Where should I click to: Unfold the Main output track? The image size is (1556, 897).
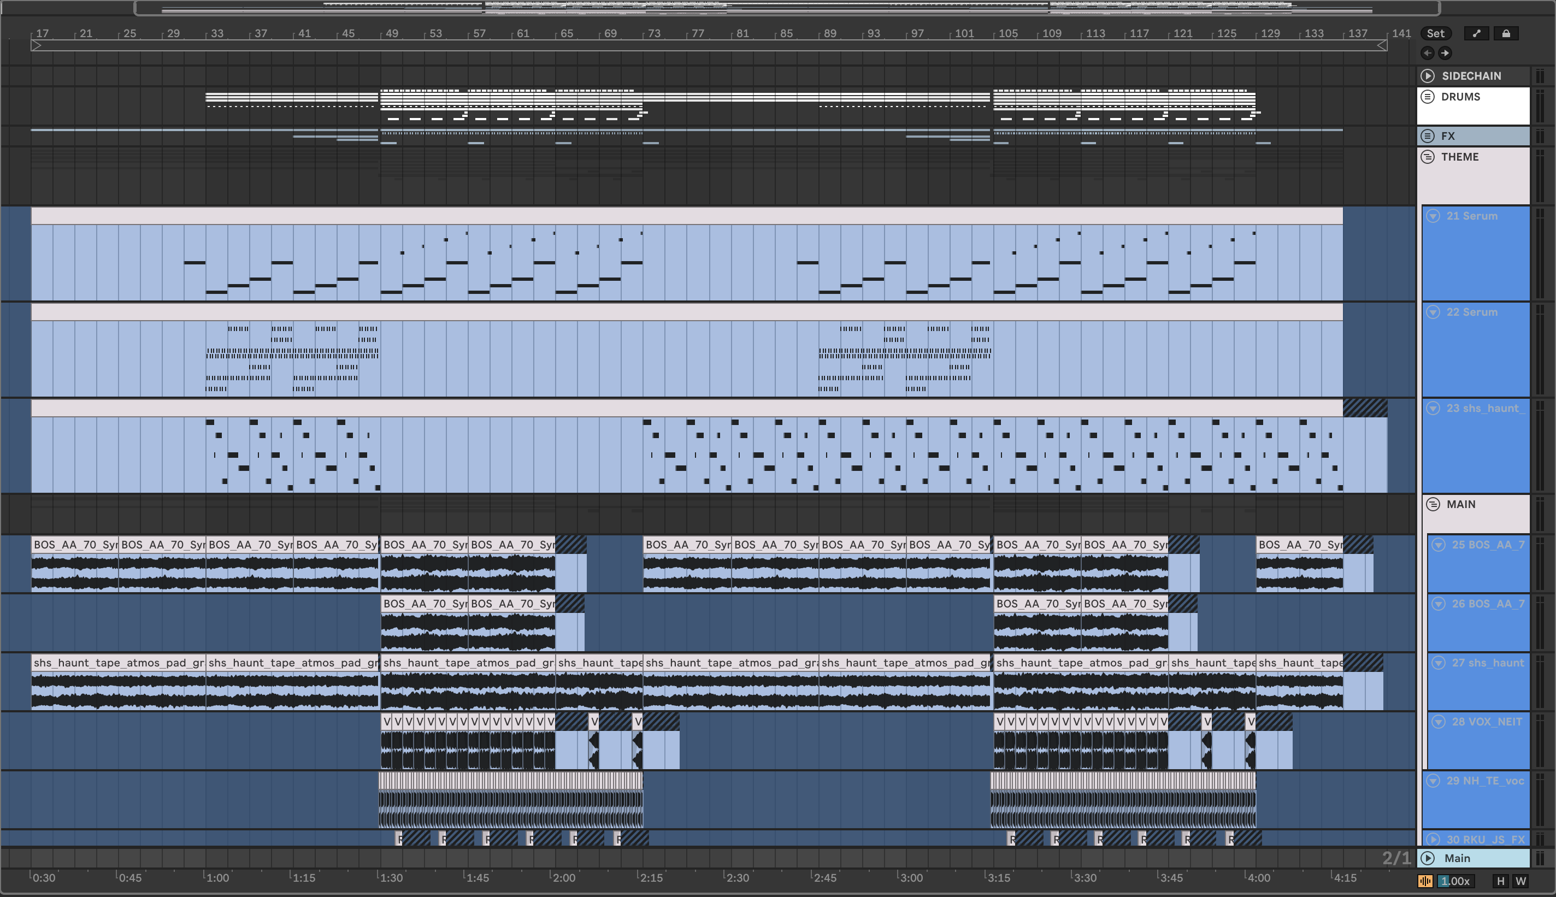coord(1427,858)
